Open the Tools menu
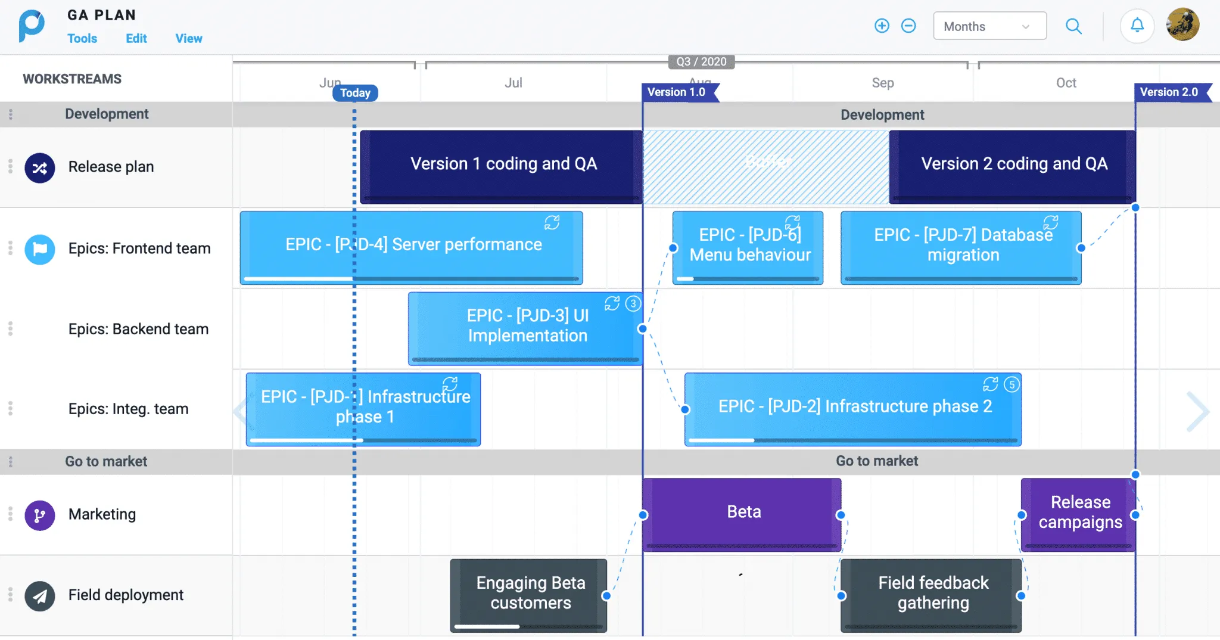Viewport: 1220px width, 640px height. [x=82, y=38]
